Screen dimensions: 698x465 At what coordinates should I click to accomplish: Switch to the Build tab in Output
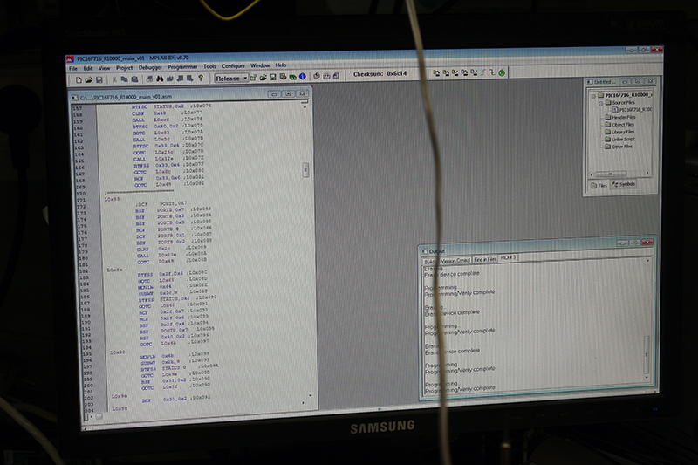pos(429,262)
